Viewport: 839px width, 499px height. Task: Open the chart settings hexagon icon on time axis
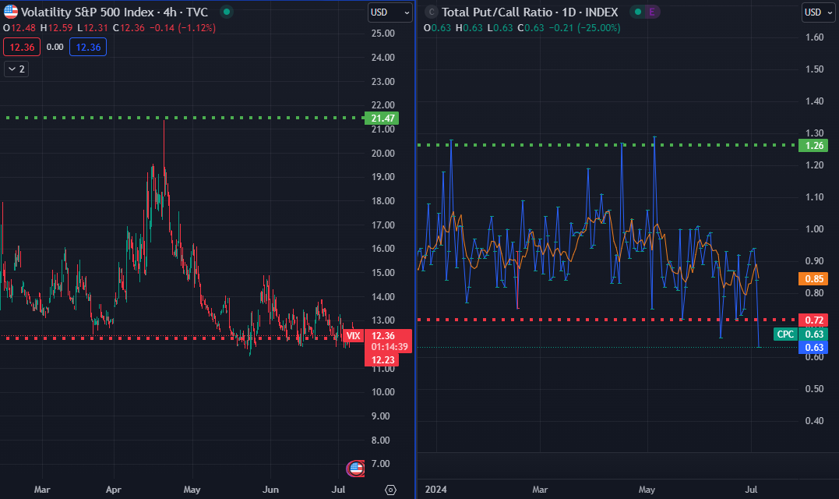(390, 490)
